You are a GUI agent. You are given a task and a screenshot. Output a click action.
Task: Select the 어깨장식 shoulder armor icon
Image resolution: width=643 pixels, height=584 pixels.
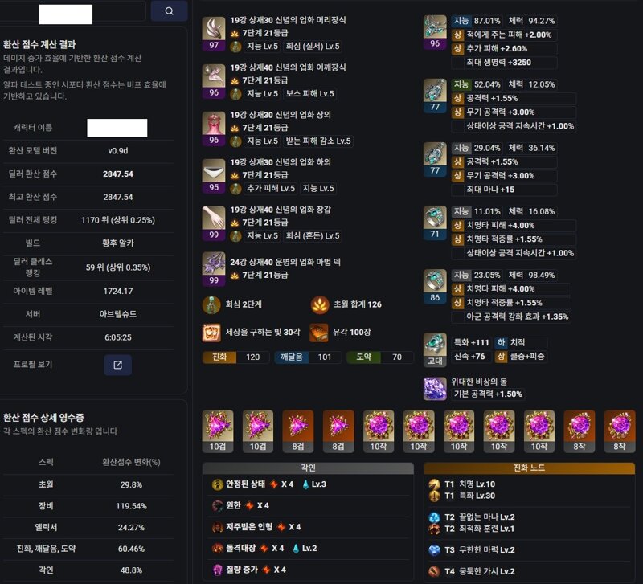pyautogui.click(x=214, y=81)
